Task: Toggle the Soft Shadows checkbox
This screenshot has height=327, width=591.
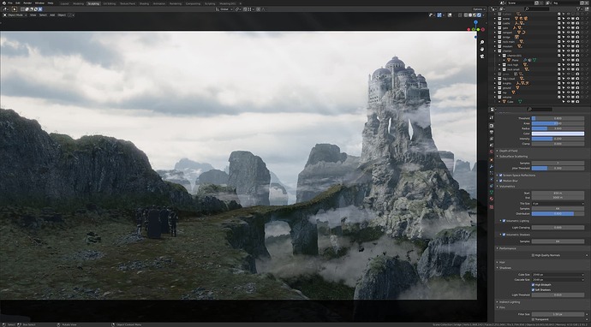Action: (x=533, y=289)
